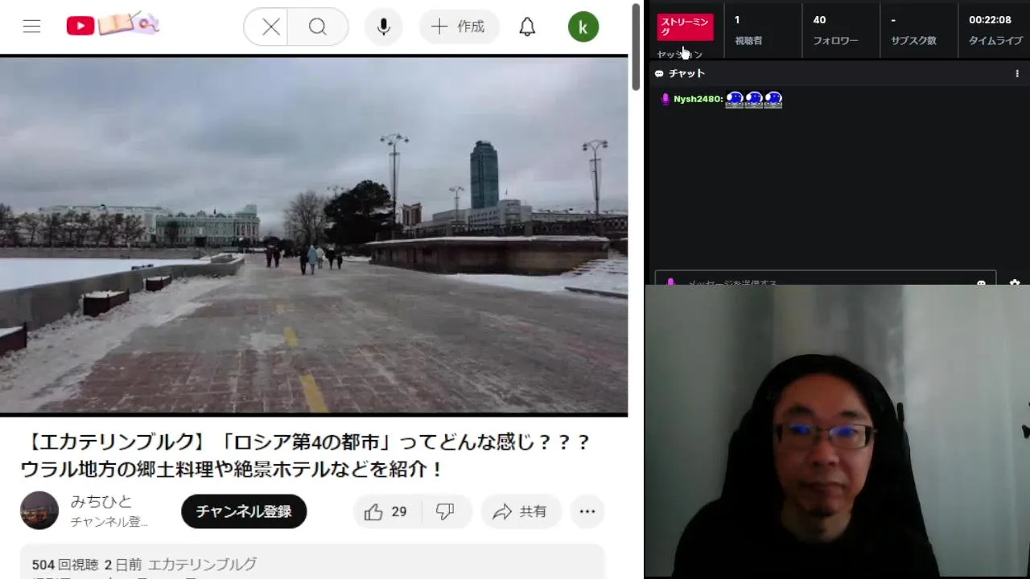Open the YouTube hamburger guide menu

tap(31, 27)
